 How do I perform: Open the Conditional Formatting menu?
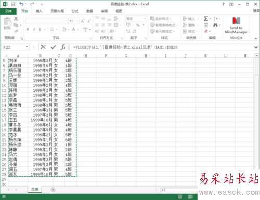click(x=161, y=19)
